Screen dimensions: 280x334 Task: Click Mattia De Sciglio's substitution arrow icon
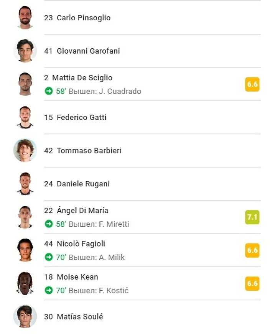pyautogui.click(x=49, y=91)
